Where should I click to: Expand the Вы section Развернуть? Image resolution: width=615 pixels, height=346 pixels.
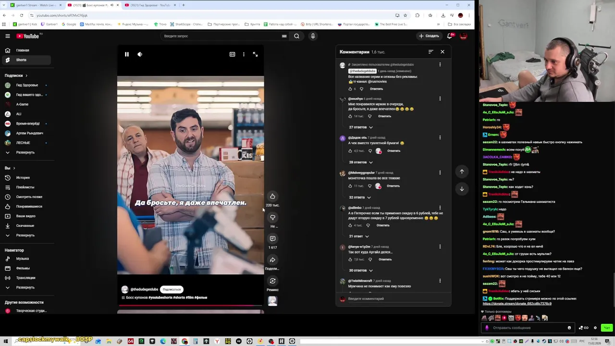tap(26, 235)
